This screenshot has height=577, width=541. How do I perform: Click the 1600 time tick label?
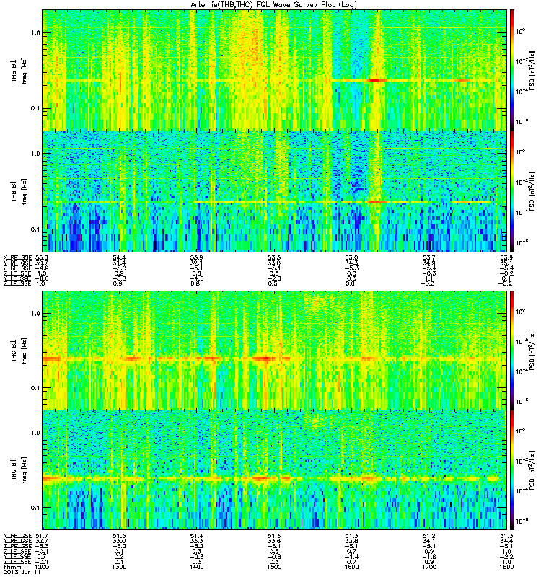[x=351, y=567]
